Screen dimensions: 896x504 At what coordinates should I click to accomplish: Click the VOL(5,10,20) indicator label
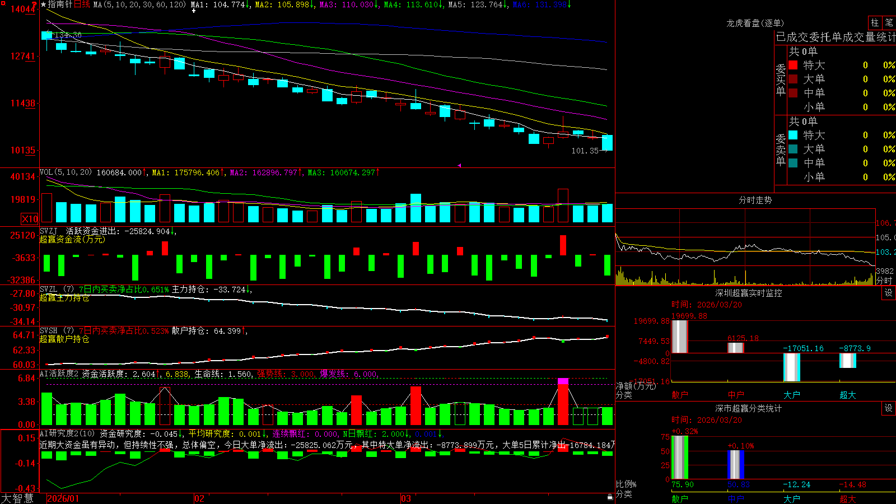click(66, 172)
